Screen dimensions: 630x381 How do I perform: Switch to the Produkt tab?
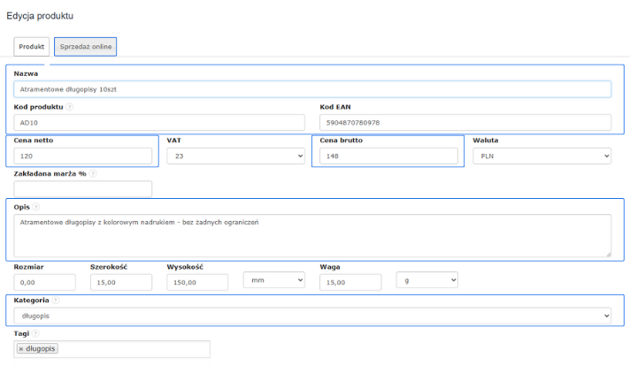(31, 47)
